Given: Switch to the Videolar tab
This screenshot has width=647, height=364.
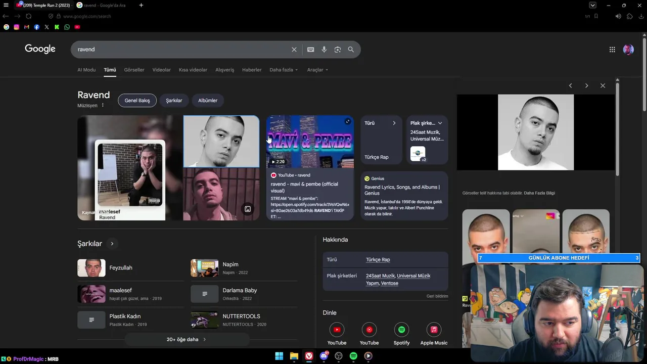Looking at the screenshot, I should [x=162, y=70].
